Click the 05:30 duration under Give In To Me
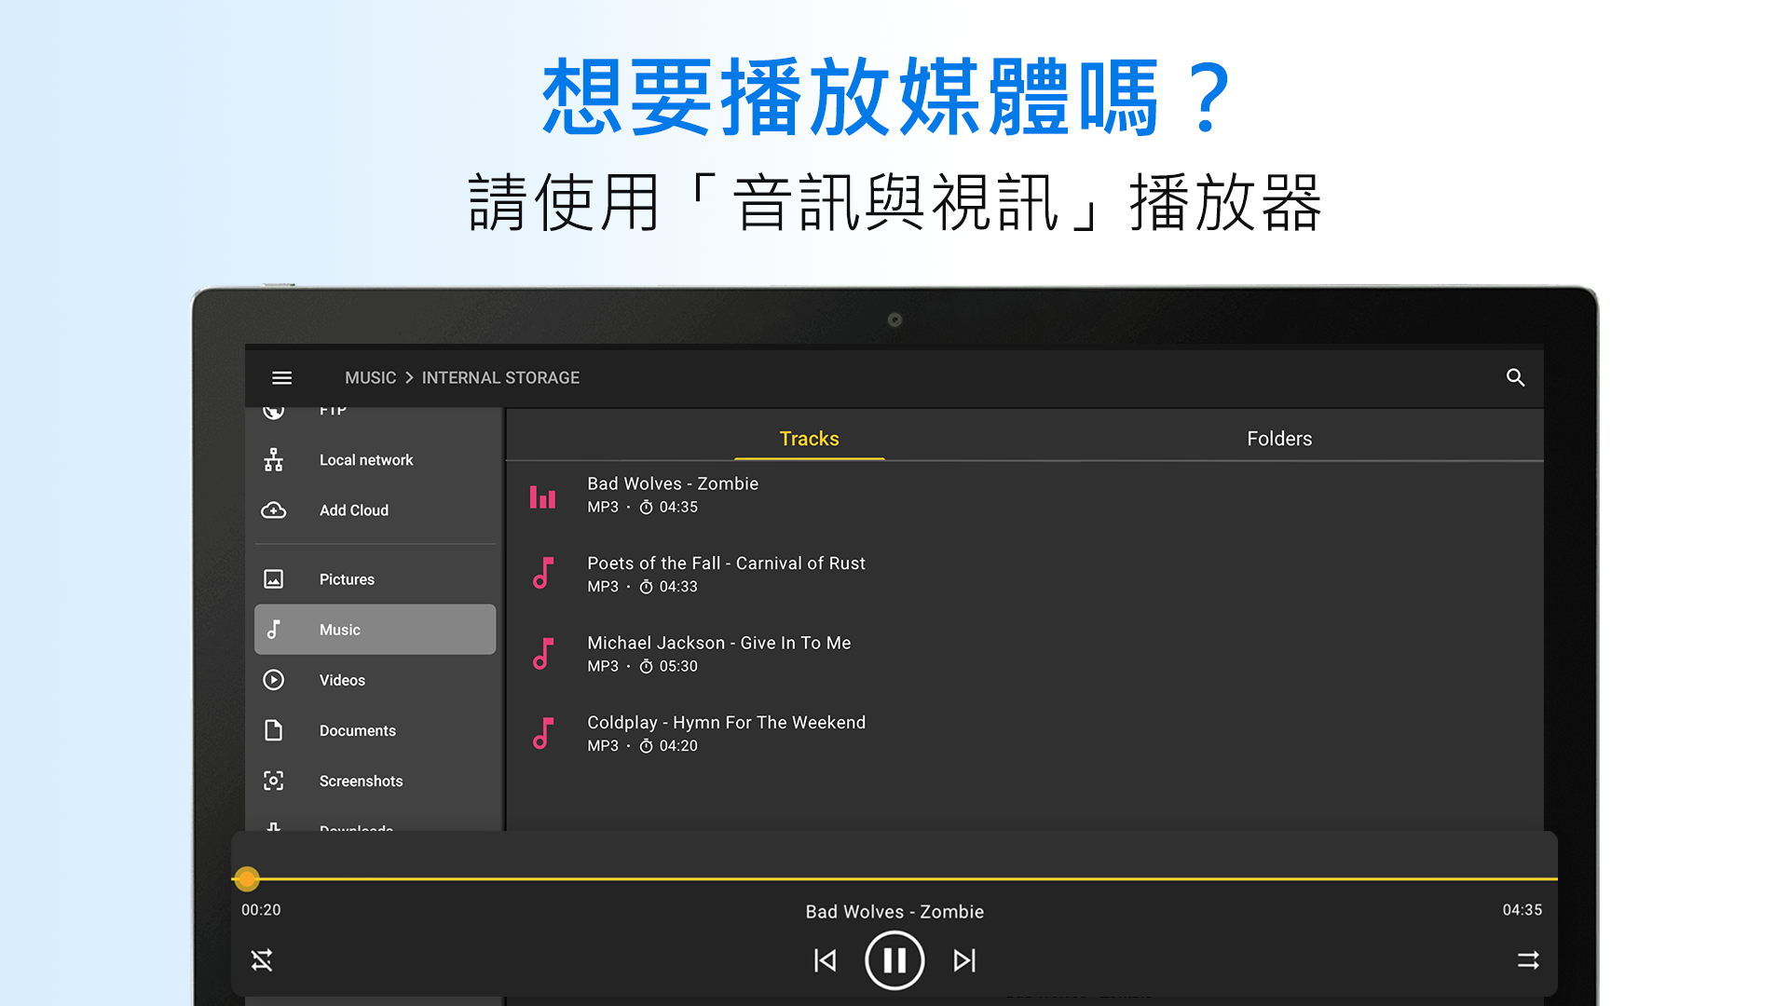Image resolution: width=1789 pixels, height=1006 pixels. (678, 666)
